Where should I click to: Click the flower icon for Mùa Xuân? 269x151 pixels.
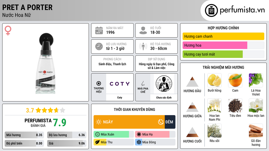pyautogui.click(x=97, y=134)
